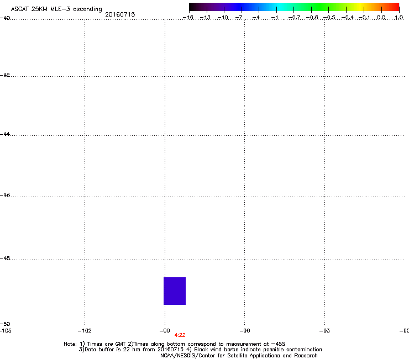Click the -50 latitude axis label

[5, 324]
